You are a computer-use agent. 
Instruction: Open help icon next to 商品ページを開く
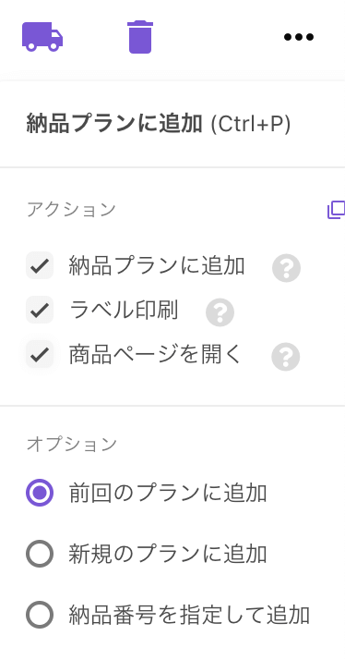click(286, 357)
